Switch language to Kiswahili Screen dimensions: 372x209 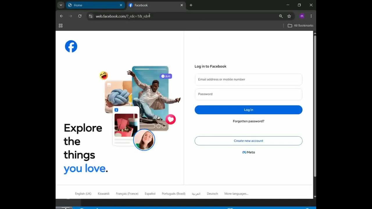tap(103, 194)
